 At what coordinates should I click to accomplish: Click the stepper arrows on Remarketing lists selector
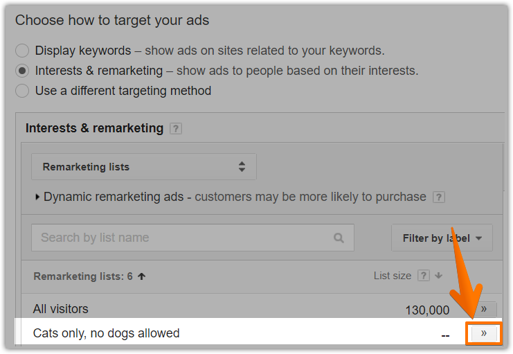pyautogui.click(x=242, y=167)
